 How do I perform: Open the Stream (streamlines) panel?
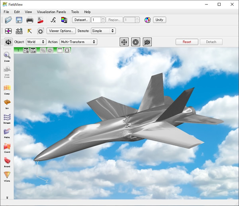[7, 118]
